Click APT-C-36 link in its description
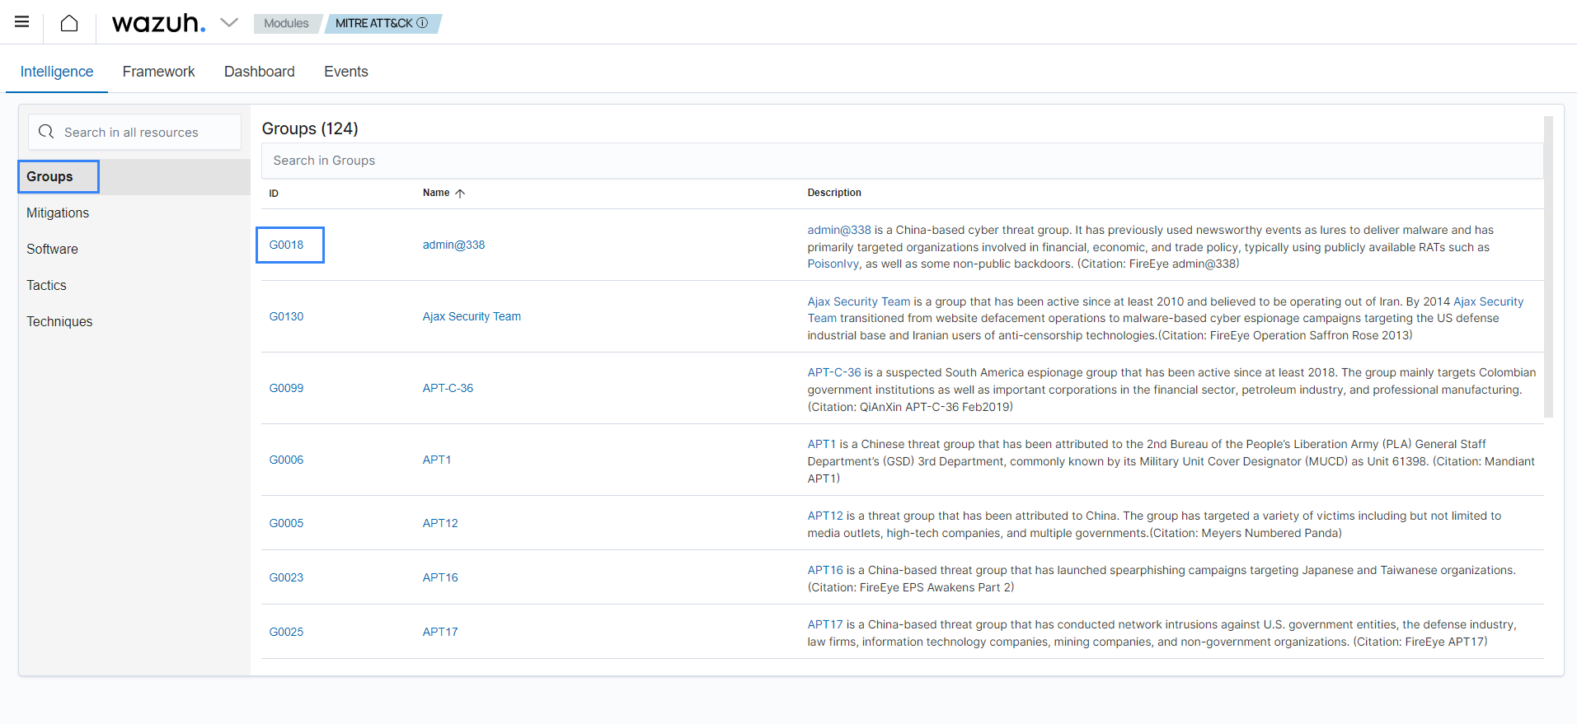Viewport: 1577px width, 724px height. (x=834, y=372)
